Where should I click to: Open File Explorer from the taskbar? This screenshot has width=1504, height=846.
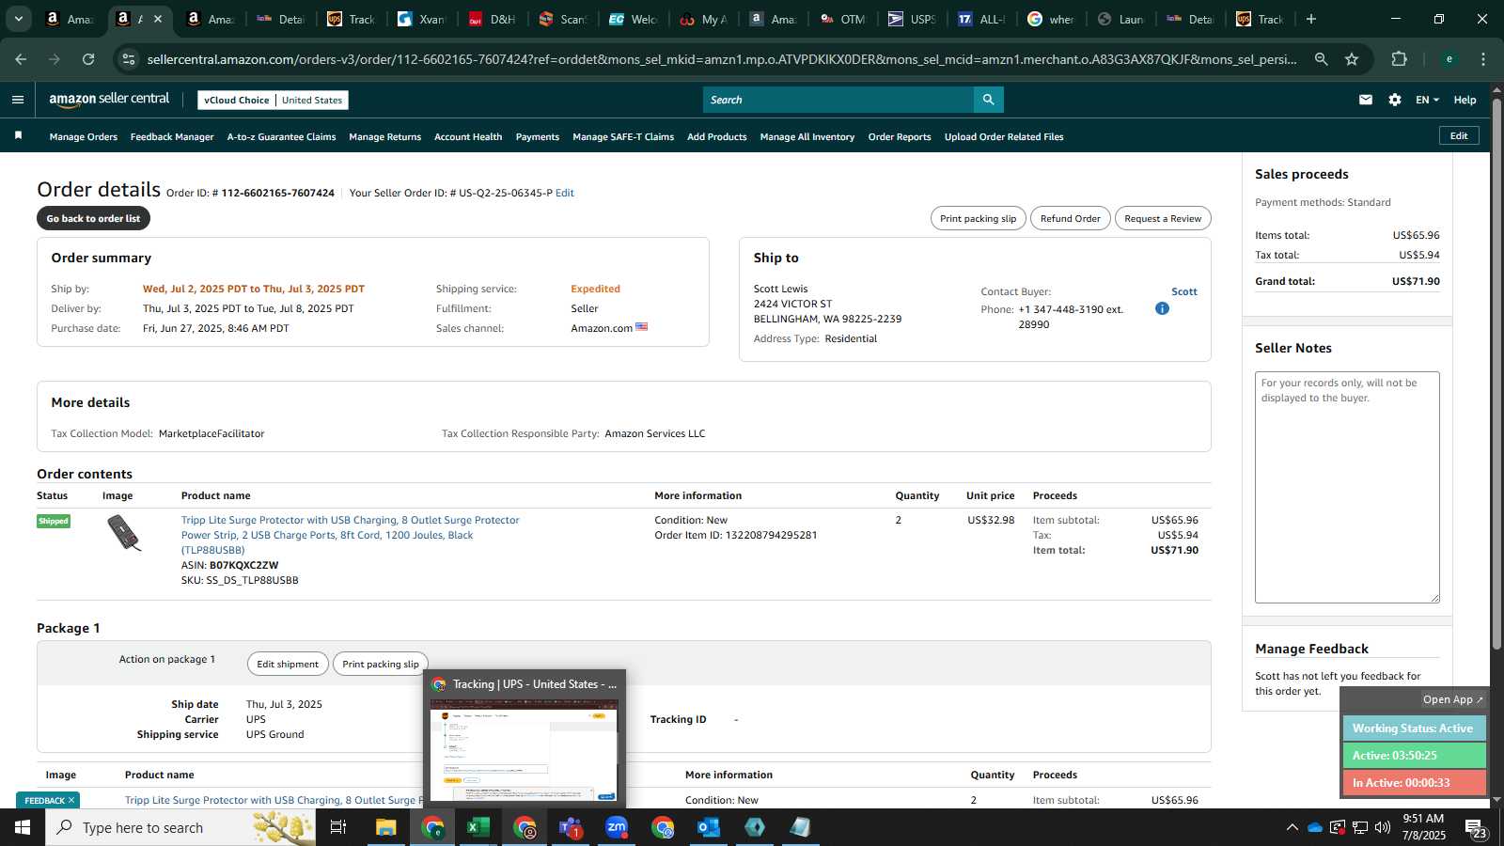click(385, 827)
